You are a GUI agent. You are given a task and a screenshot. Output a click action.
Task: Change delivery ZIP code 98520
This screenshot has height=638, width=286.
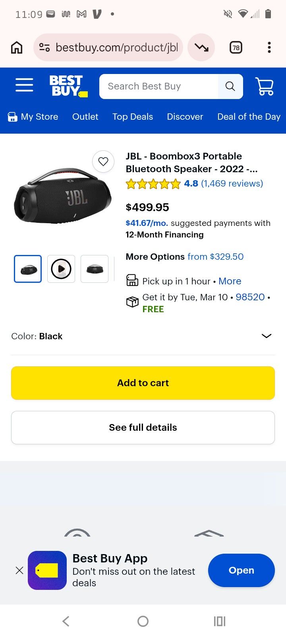point(250,297)
